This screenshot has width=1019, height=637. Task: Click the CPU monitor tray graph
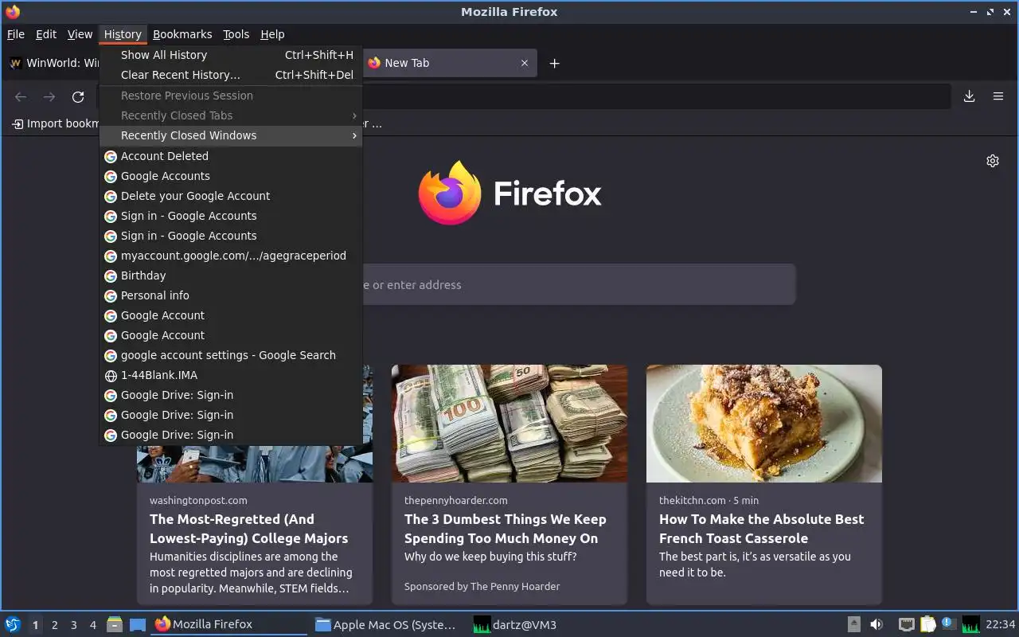click(971, 624)
